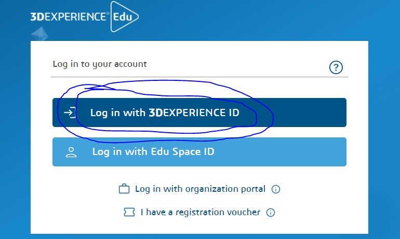Click the person icon for Edu Space
The image size is (400, 239).
coord(71,152)
